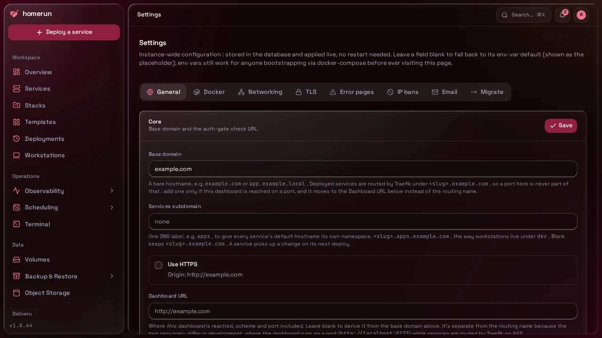602x338 pixels.
Task: Click the Workstations laptop icon
Action: click(16, 155)
